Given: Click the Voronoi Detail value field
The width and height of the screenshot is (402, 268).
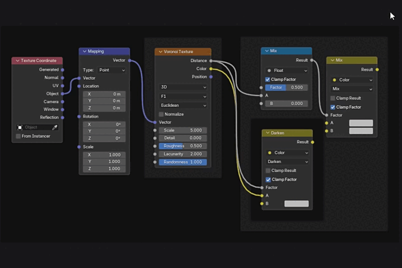Looking at the screenshot, I should point(183,138).
